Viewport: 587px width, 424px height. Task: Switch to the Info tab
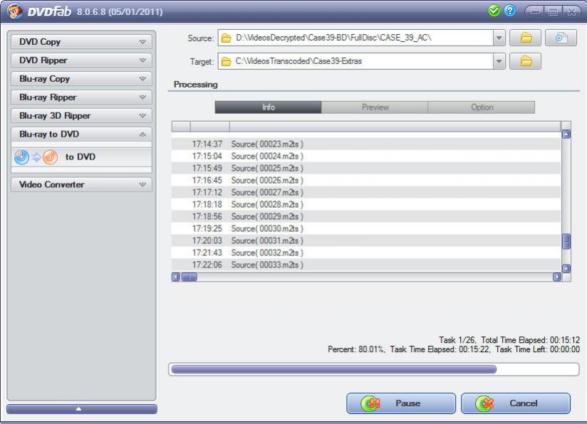pyautogui.click(x=268, y=107)
